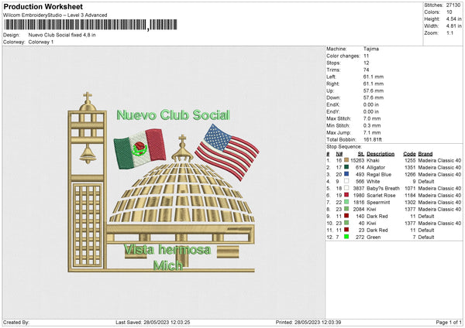
Task: Click the Dark Red swatch in row 9
Action: coord(346,216)
